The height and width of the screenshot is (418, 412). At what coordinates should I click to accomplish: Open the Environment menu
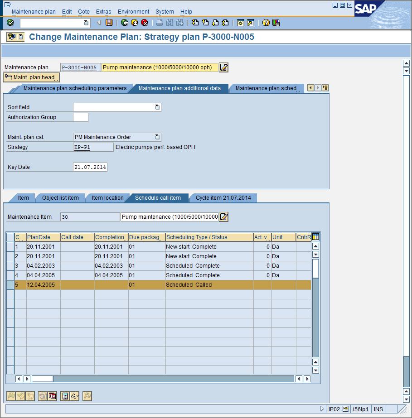coord(133,12)
